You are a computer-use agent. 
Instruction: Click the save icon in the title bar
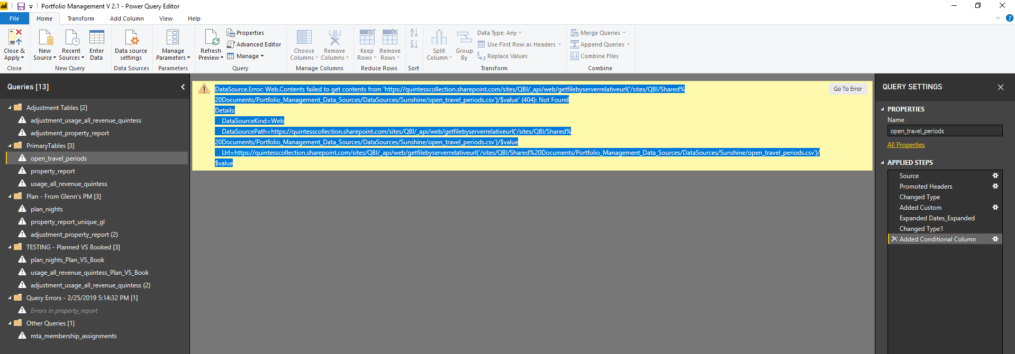(21, 6)
